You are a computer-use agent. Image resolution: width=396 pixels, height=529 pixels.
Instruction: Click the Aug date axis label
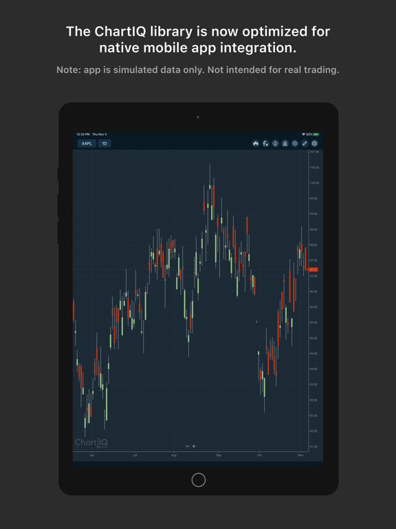(174, 455)
